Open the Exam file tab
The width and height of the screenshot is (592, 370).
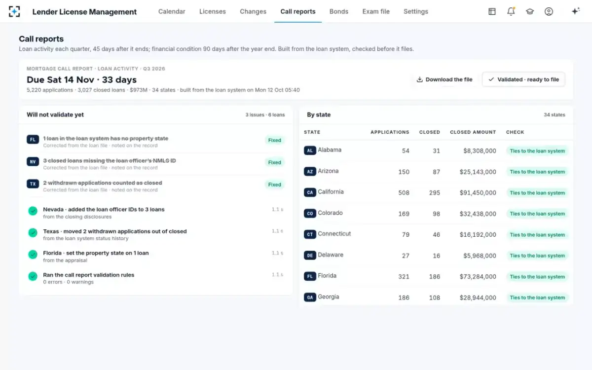tap(376, 11)
